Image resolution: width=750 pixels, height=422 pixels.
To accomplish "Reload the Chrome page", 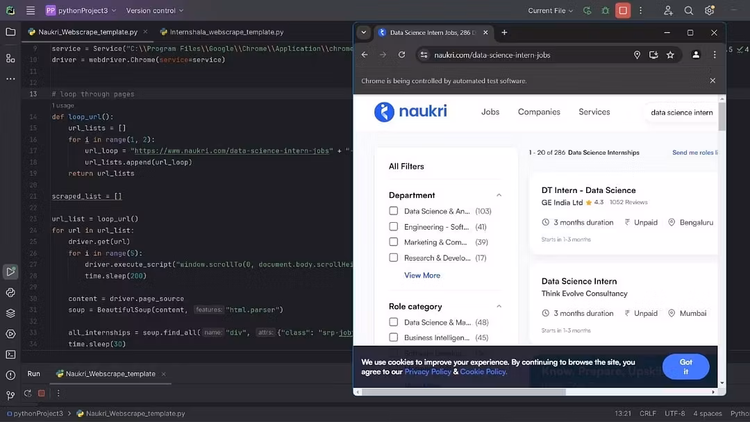I will 402,55.
